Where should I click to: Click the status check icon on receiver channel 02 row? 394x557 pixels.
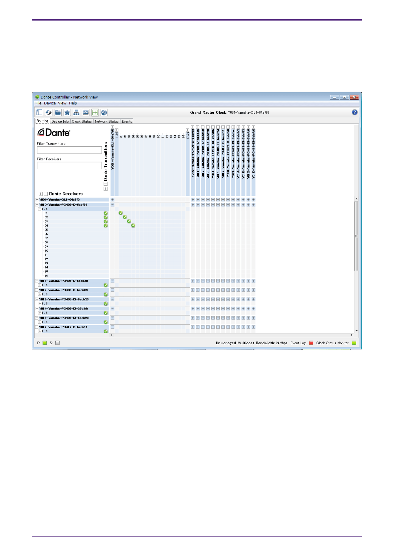coord(106,217)
